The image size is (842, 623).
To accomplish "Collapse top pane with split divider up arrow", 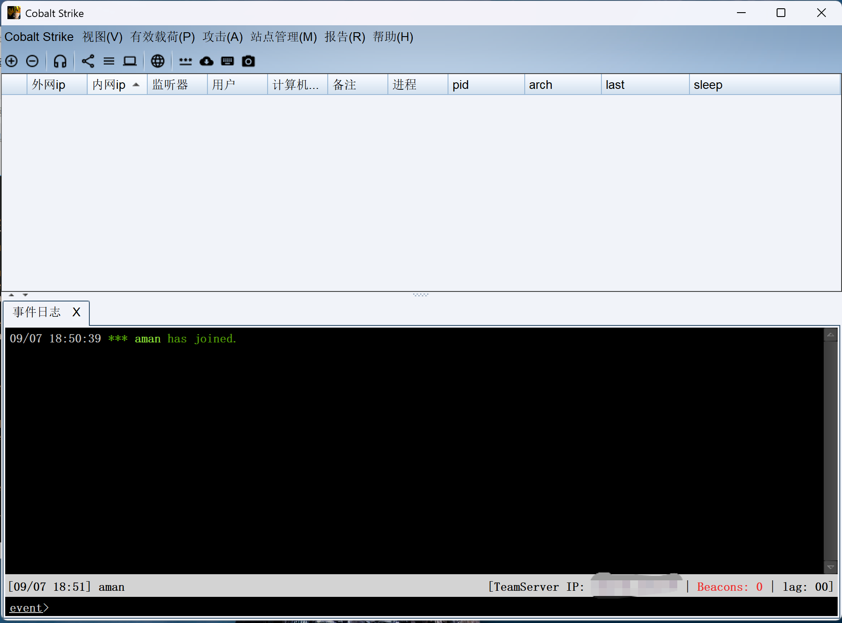I will click(x=11, y=295).
